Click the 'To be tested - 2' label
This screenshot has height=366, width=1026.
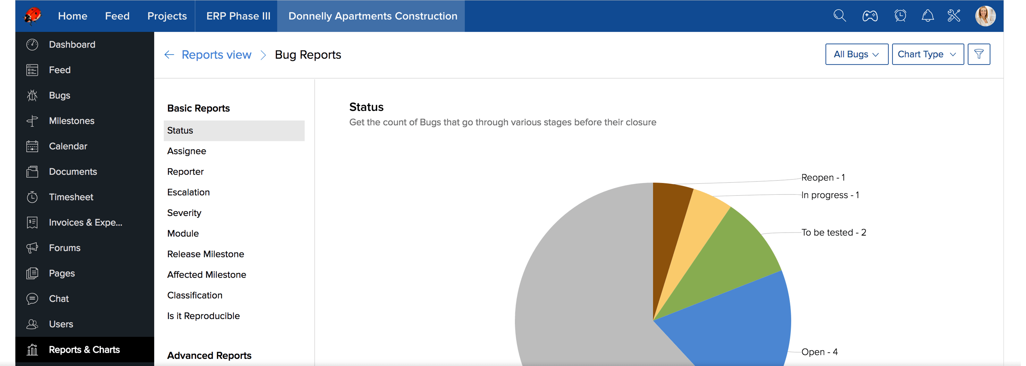[x=834, y=233]
